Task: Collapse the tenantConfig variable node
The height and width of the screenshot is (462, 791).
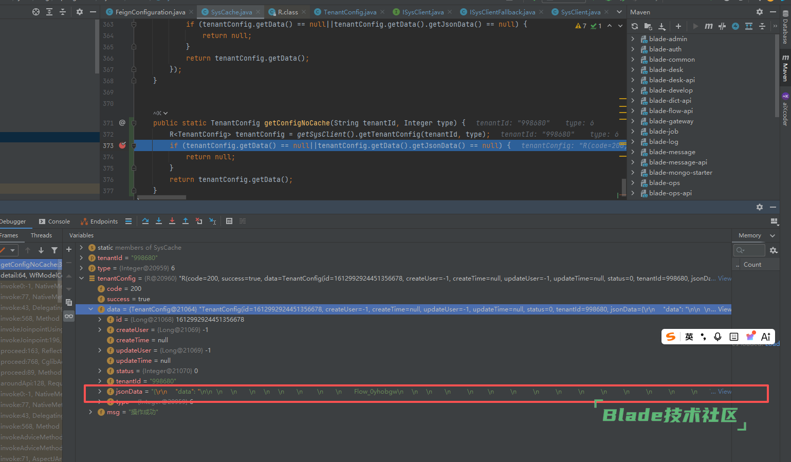Action: click(81, 279)
